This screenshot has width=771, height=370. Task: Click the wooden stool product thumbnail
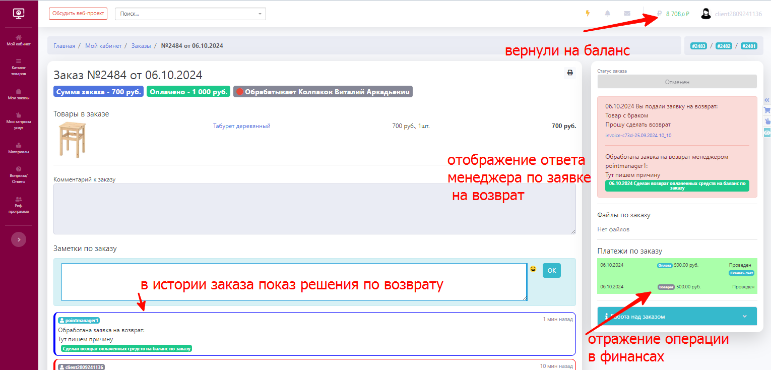[72, 140]
